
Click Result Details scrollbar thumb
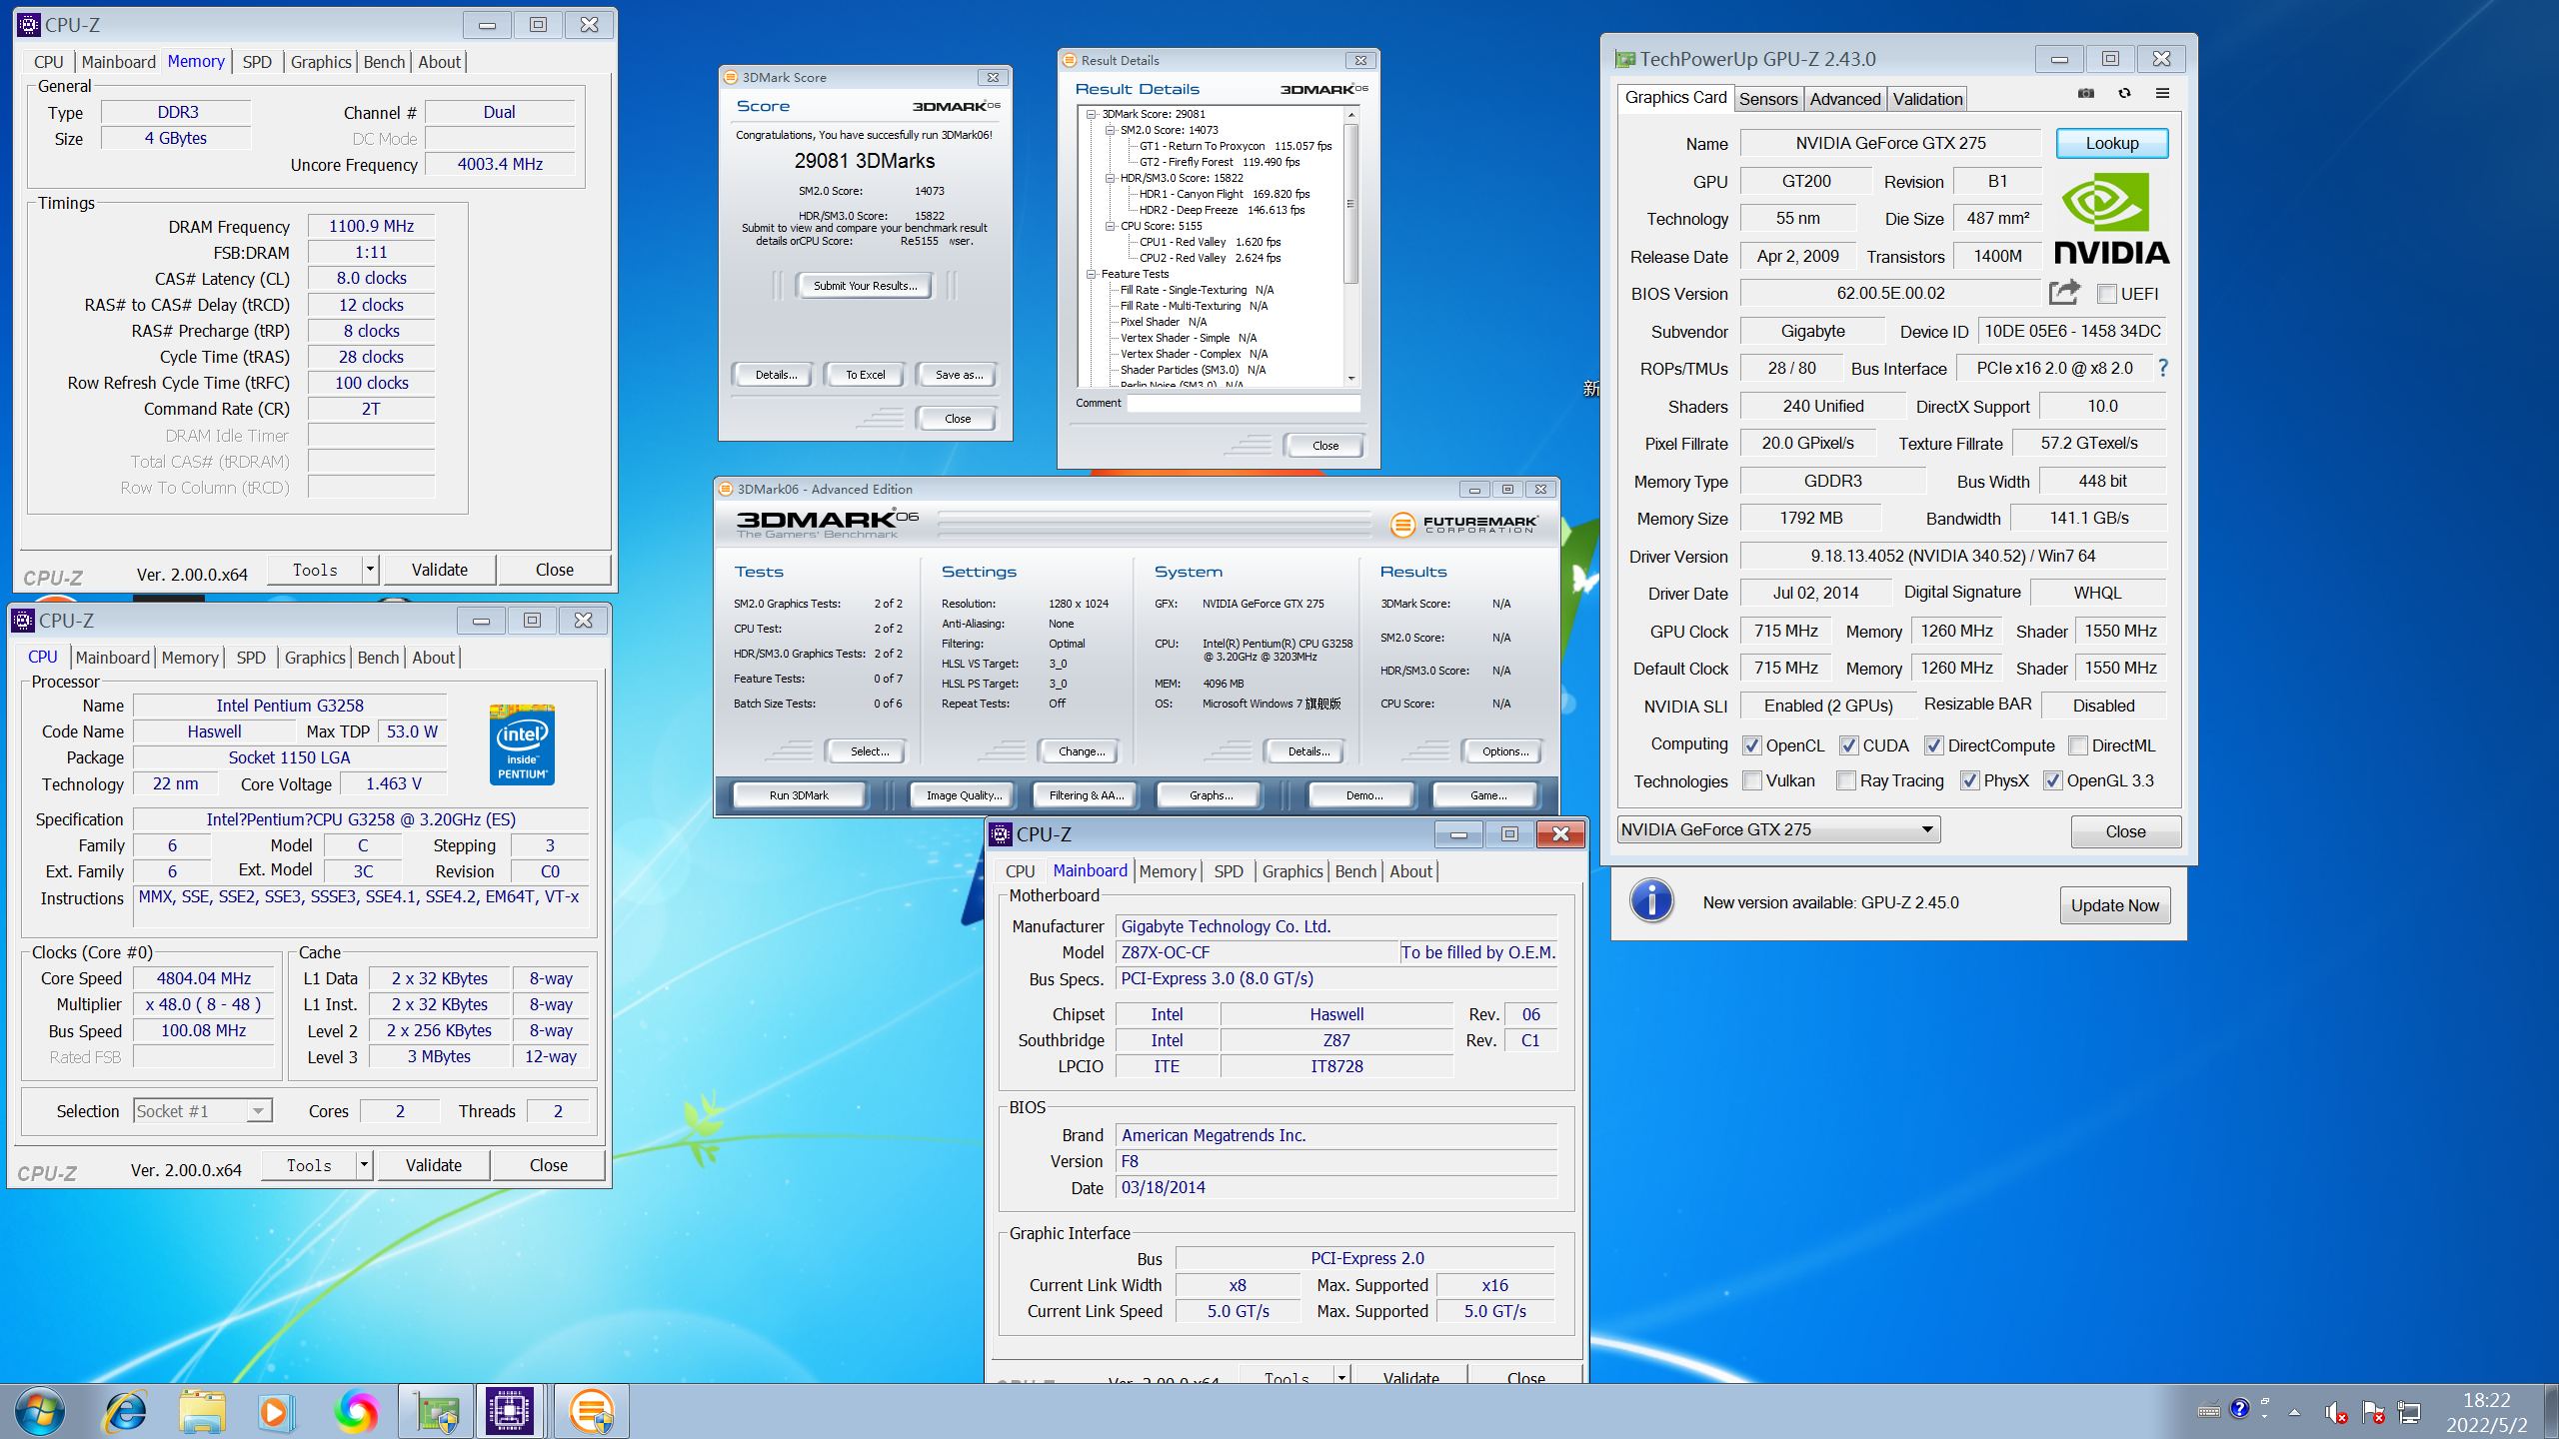click(1351, 204)
